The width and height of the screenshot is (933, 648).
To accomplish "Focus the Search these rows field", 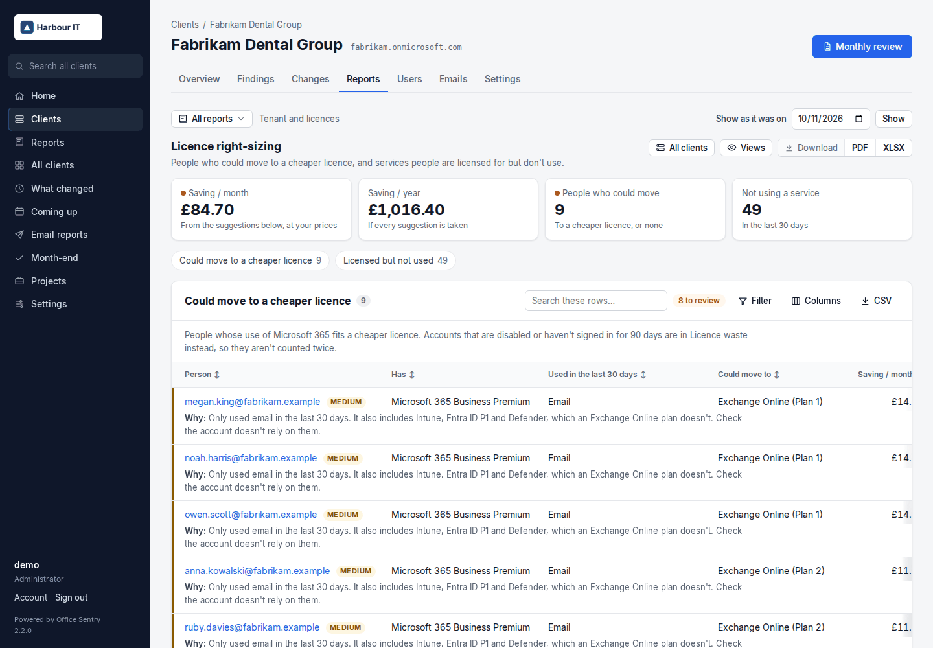I will (596, 301).
